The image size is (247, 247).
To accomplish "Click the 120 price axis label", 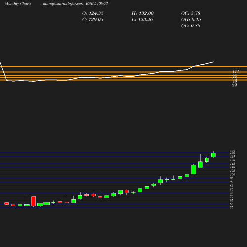I will coord(232,160).
